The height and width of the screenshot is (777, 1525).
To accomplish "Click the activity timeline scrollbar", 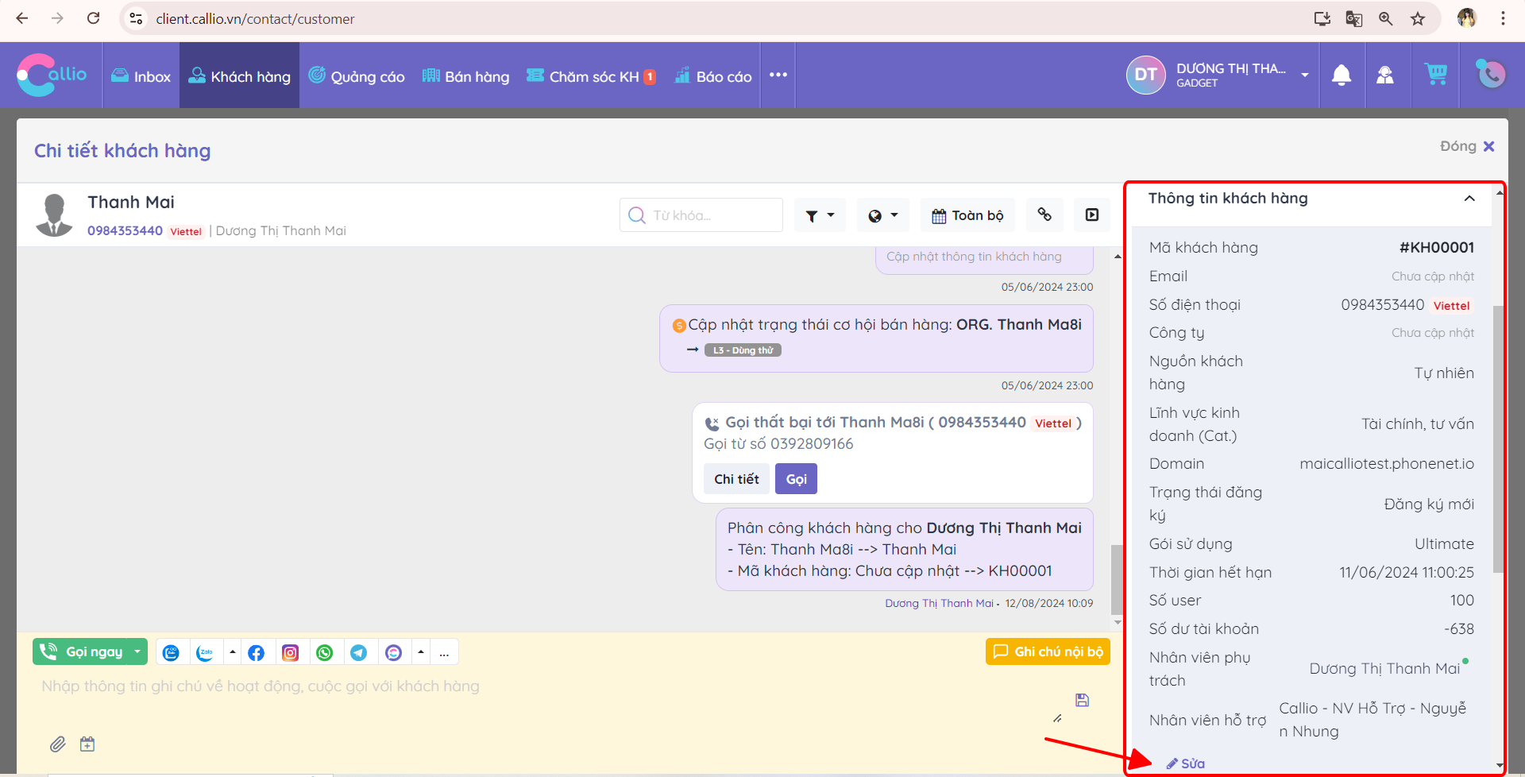I will 1117,580.
